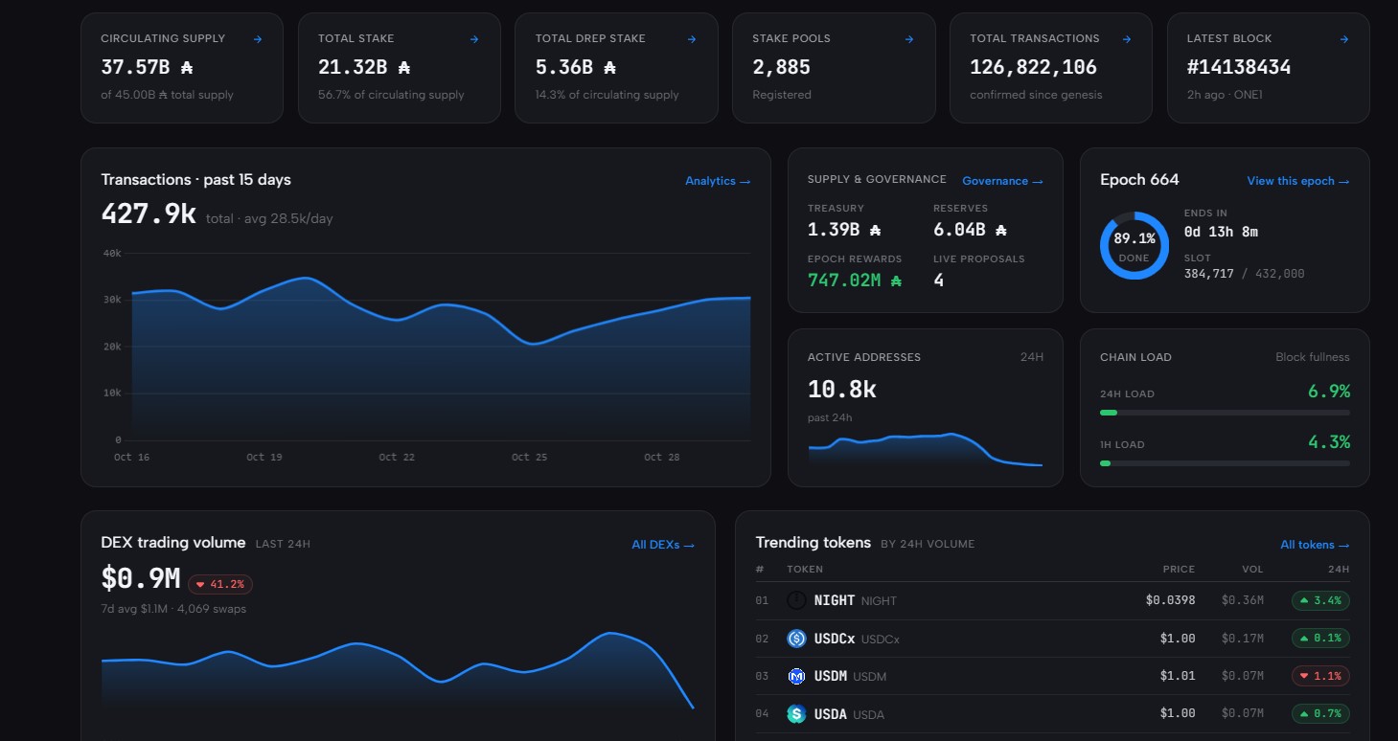This screenshot has height=741, width=1398.
Task: Open the View this epoch link
Action: (x=1298, y=181)
